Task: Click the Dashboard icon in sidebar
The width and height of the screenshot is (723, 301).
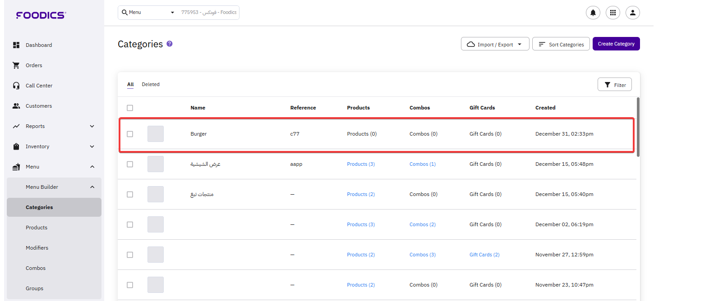Action: point(16,45)
